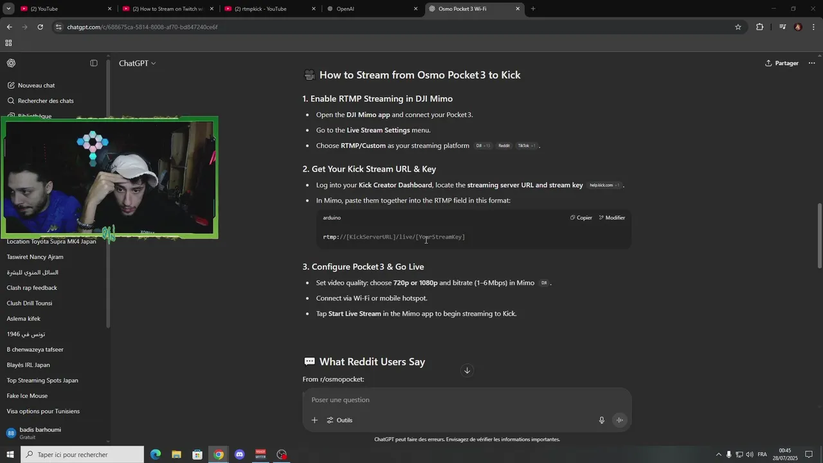Show hidden system tray icons
The image size is (823, 463).
pyautogui.click(x=719, y=455)
